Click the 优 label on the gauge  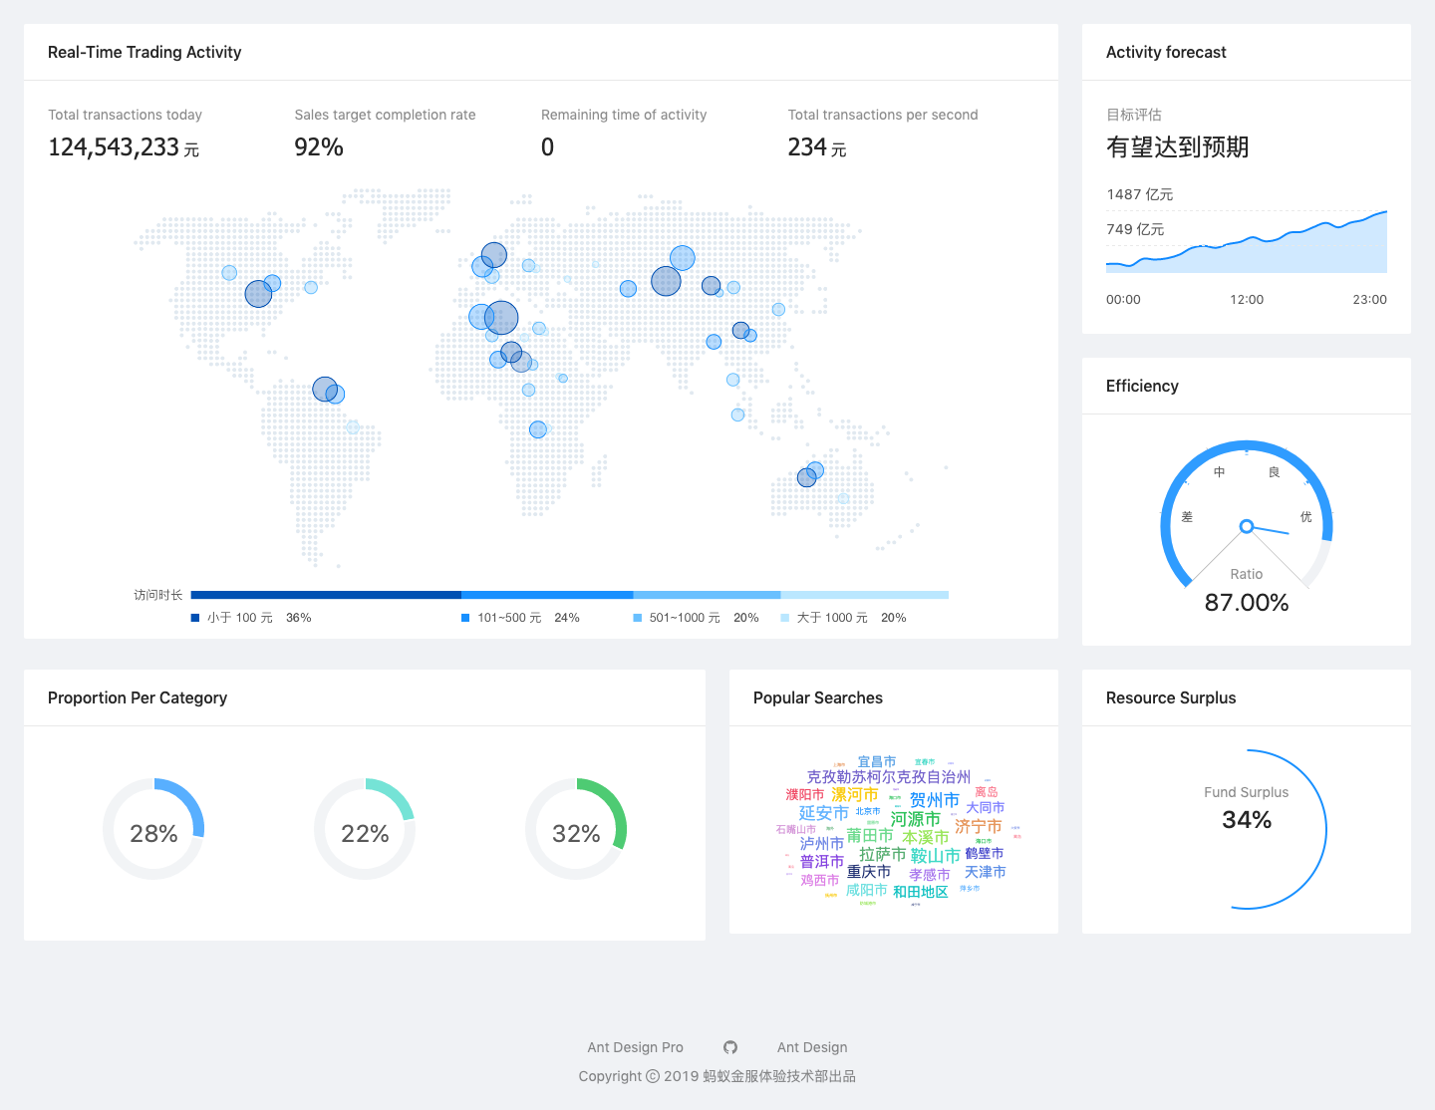(x=1305, y=516)
